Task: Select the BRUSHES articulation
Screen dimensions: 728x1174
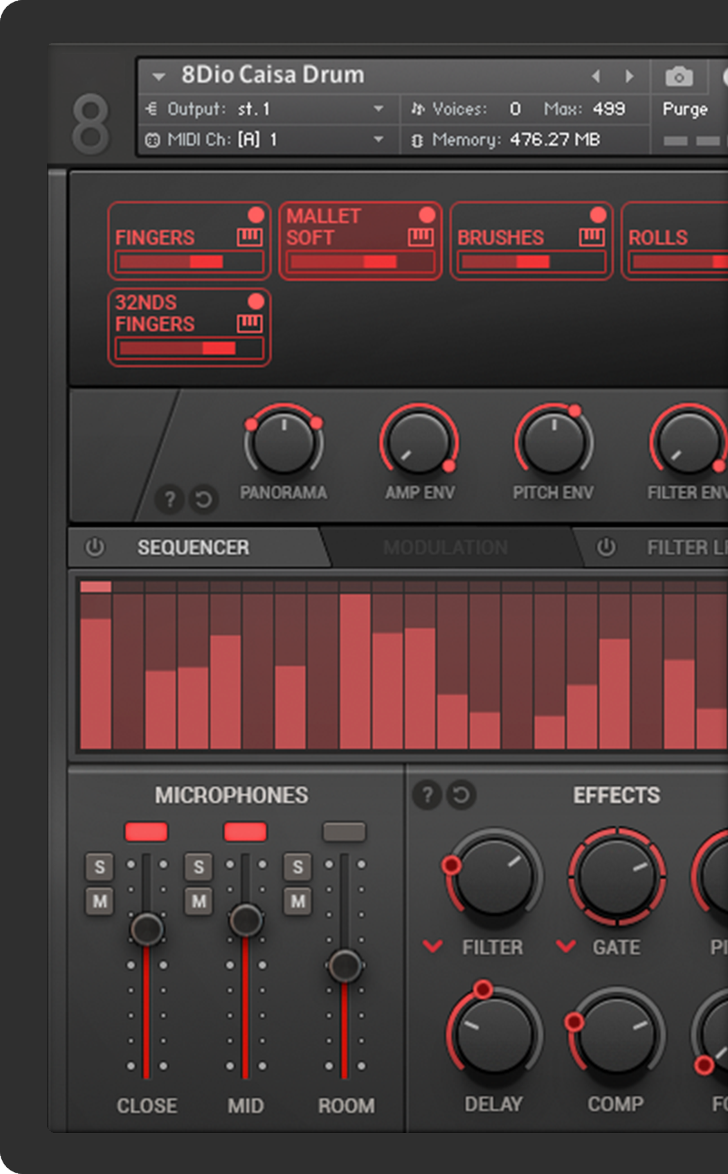Action: 532,241
